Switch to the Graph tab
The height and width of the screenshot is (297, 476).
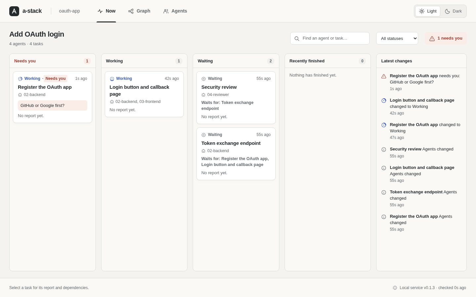(139, 11)
